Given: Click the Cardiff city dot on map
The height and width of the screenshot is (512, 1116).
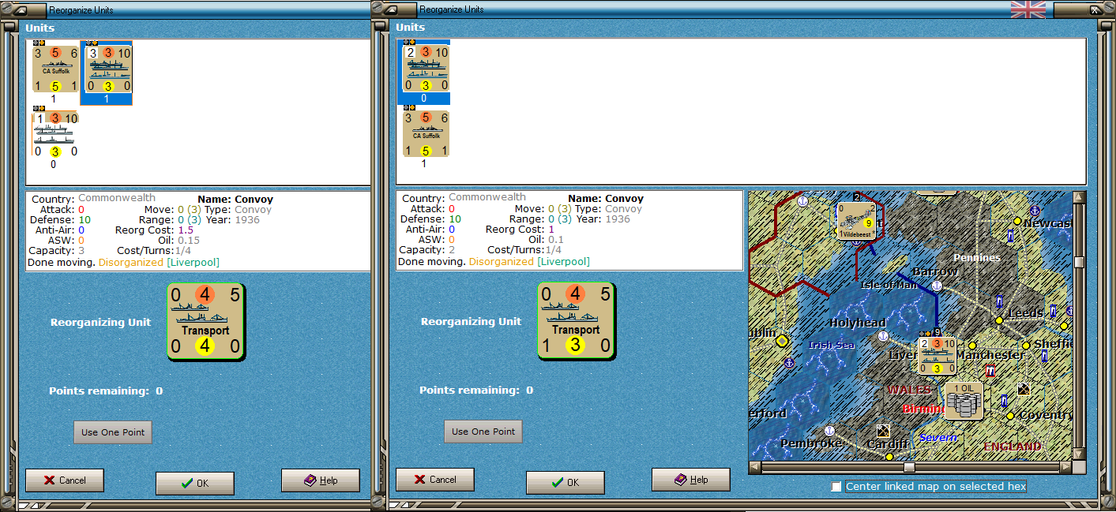Looking at the screenshot, I should (x=889, y=456).
